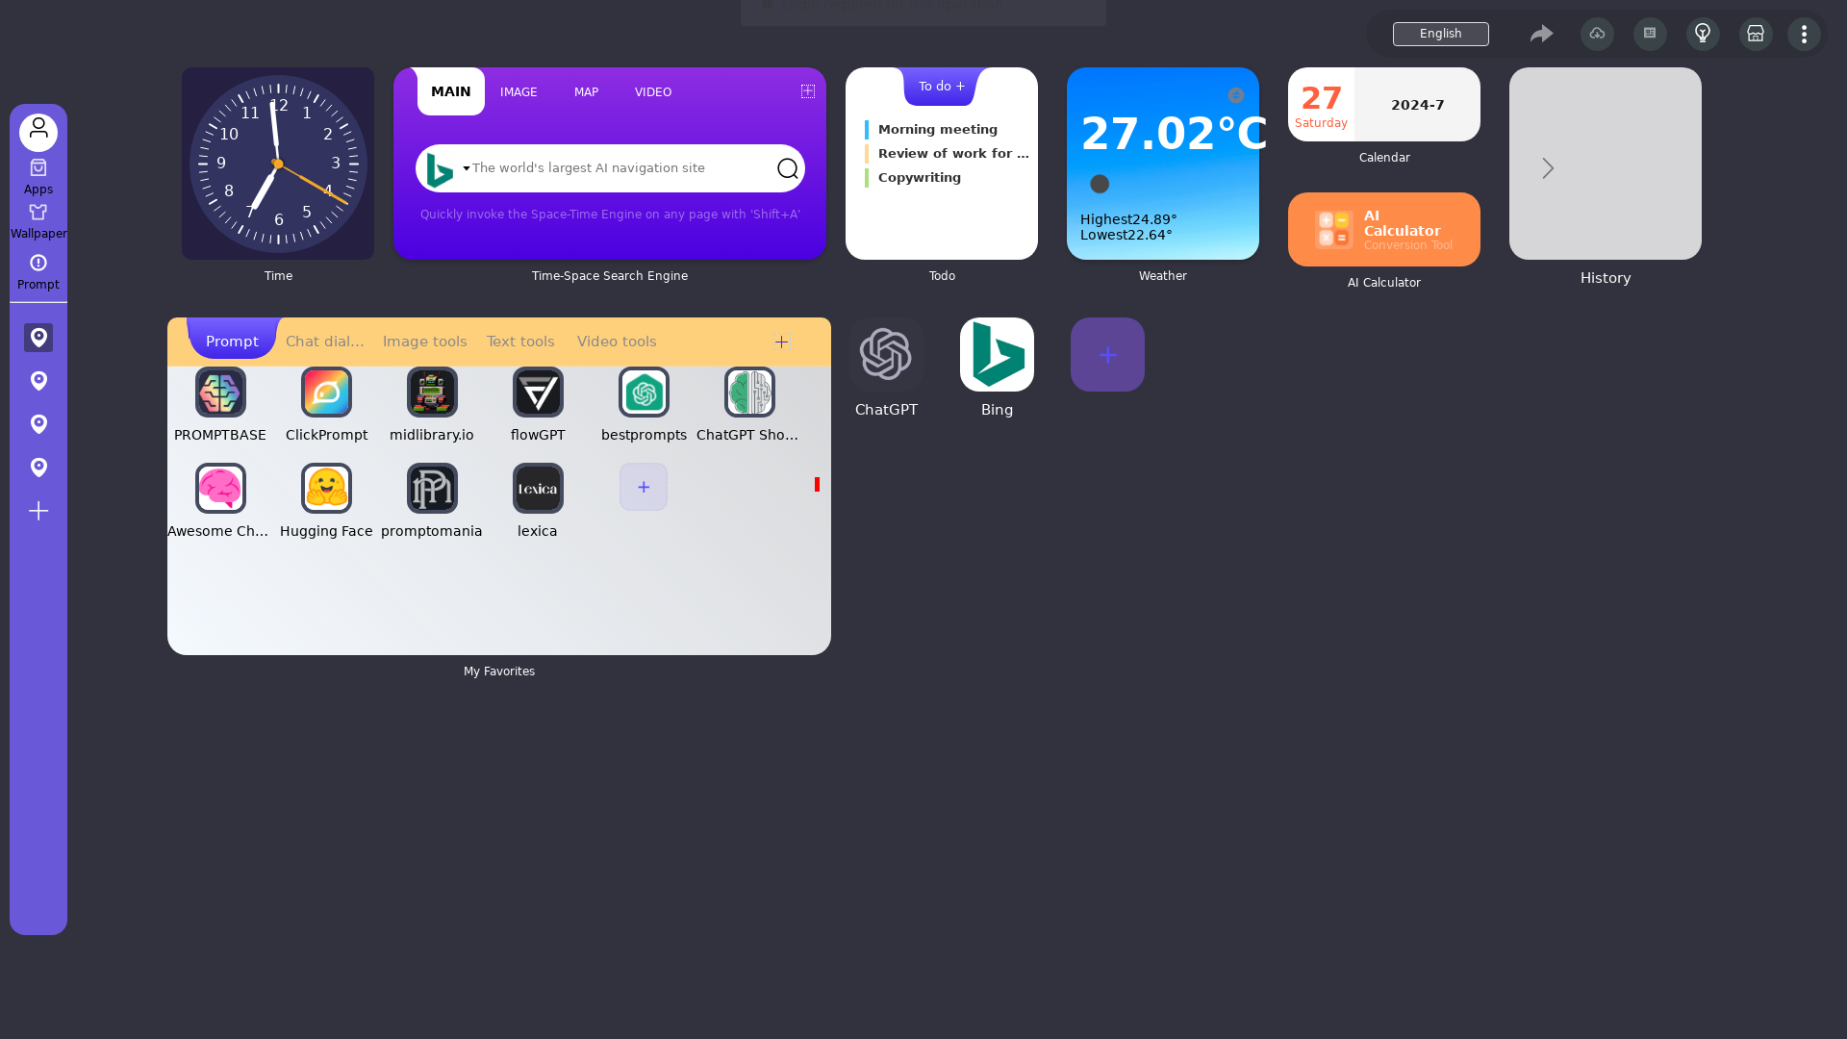Click the lightbulb icon
The width and height of the screenshot is (1847, 1039).
[1703, 34]
